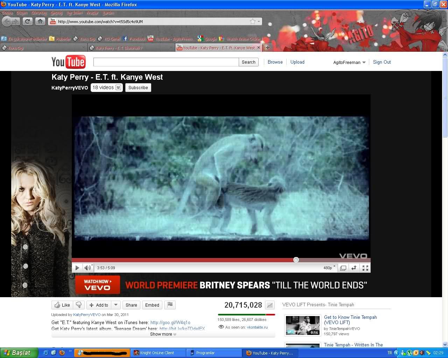Expand the 18 videos channel list

click(107, 87)
